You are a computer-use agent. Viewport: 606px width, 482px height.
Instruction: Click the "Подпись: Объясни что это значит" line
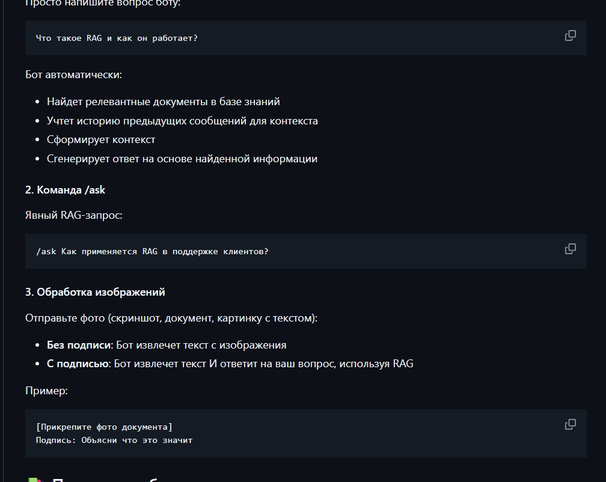pos(114,440)
